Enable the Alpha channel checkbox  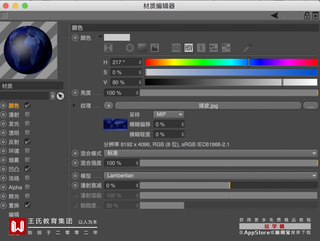27,187
